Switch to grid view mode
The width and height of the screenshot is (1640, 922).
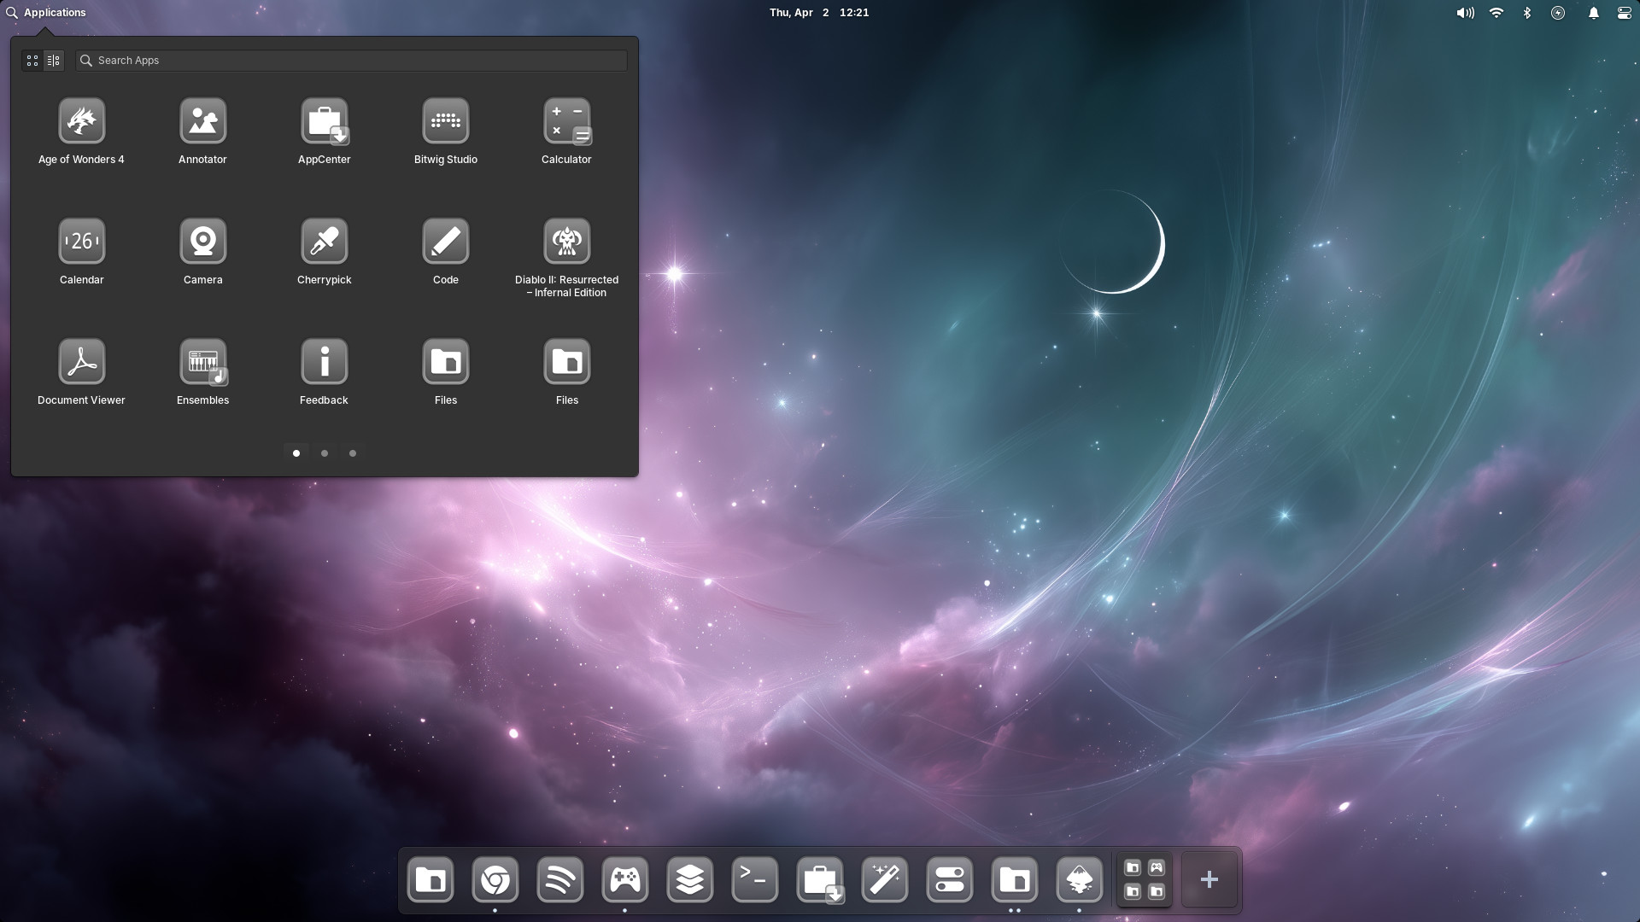[32, 61]
